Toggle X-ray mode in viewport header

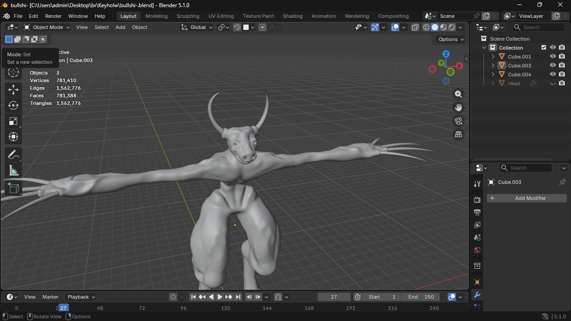pos(415,27)
